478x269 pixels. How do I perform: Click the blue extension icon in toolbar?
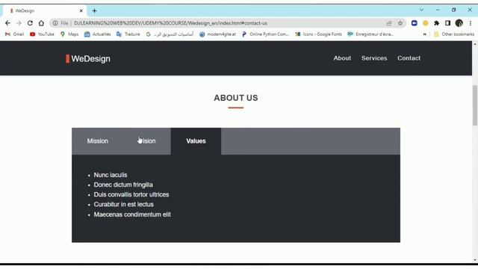click(x=415, y=23)
